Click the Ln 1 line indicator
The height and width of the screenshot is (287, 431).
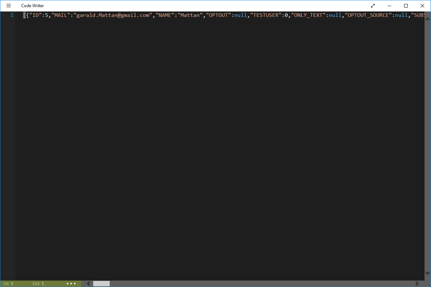click(9, 283)
